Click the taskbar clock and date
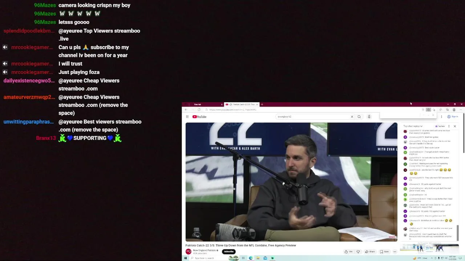The width and height of the screenshot is (465, 261). (x=453, y=258)
